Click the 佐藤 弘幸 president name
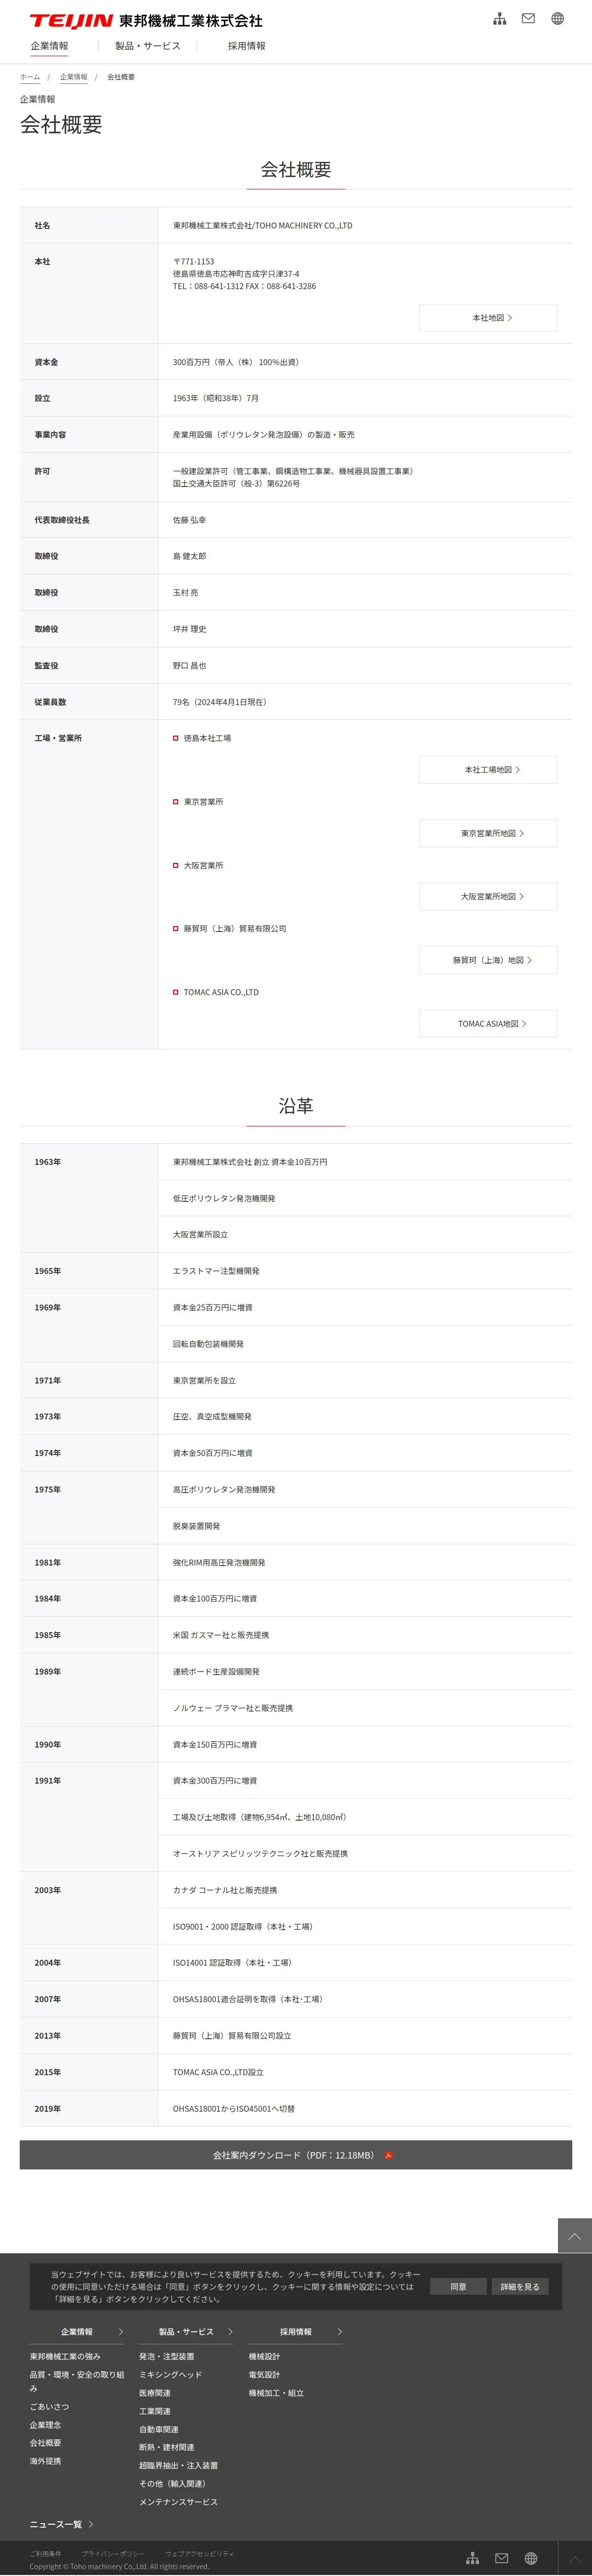Screen dimensions: 592x2576 click(189, 520)
